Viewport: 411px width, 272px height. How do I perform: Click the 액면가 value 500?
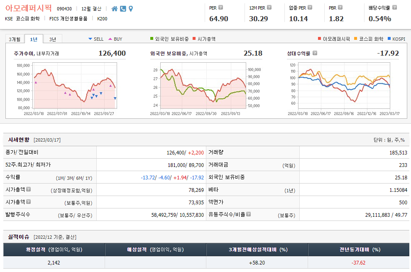[x=403, y=203]
